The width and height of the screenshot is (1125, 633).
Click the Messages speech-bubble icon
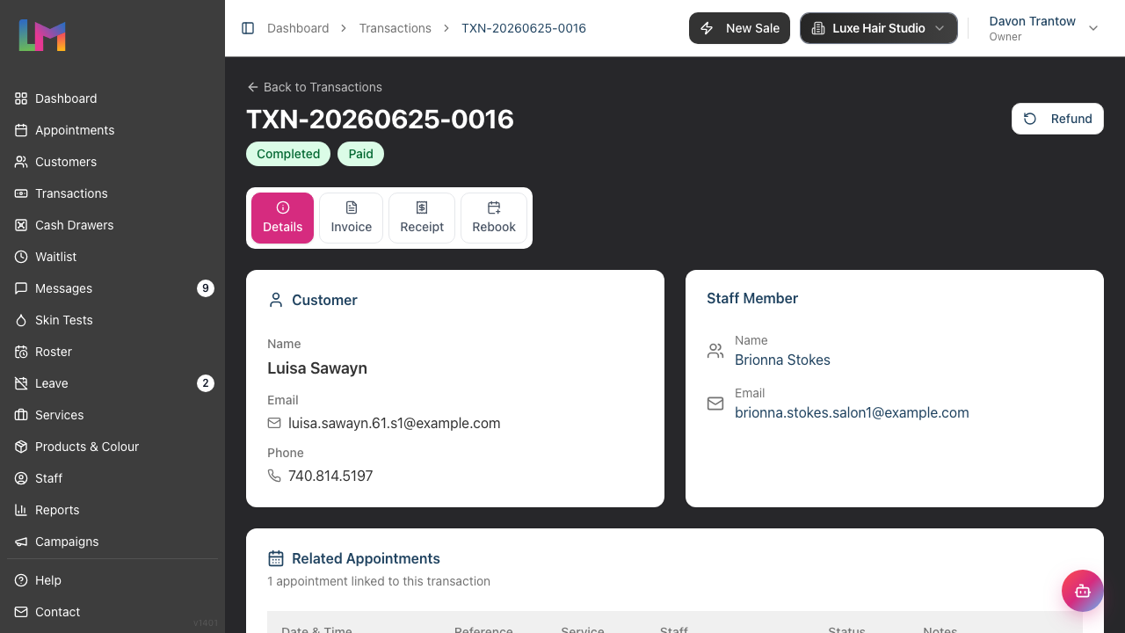pos(21,288)
